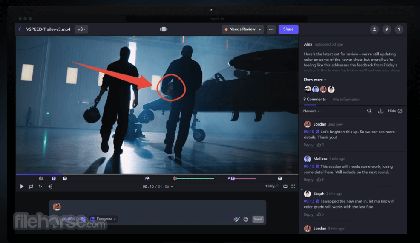Jump to 00:12 timestamp in Melissa's comment
Image resolution: width=420 pixels, height=243 pixels.
(309, 166)
